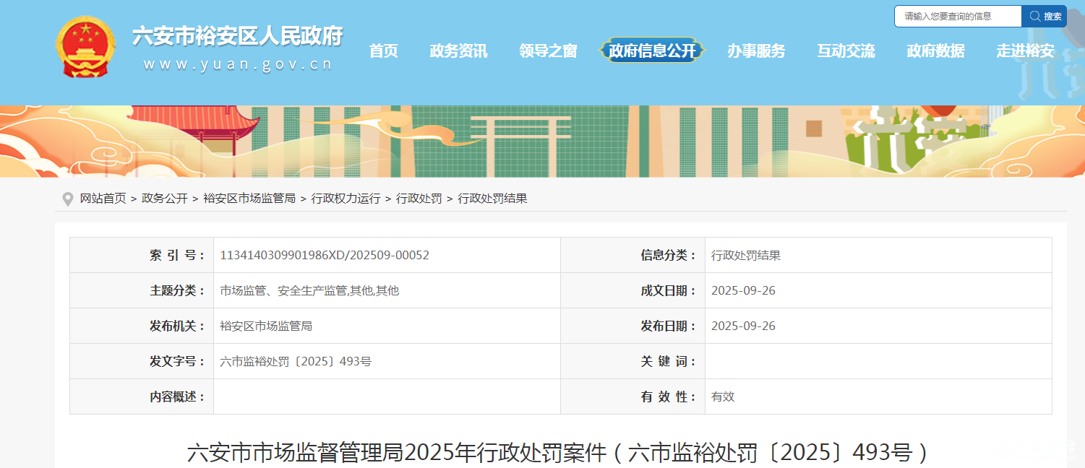1085x468 pixels.
Task: Open the 政务资讯 navigation item
Action: [x=458, y=51]
